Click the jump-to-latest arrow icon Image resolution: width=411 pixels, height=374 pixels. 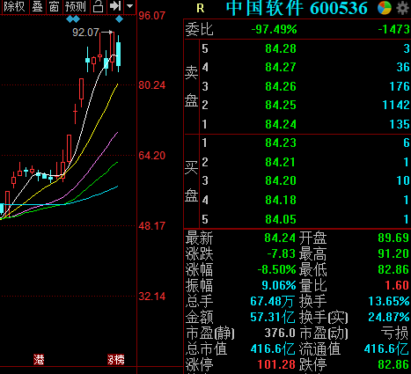coord(115,6)
